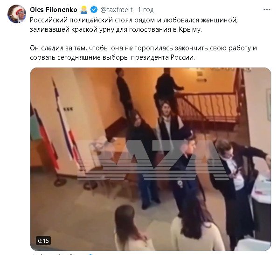Click the word "Российский" starting the tweet
This screenshot has height=255, width=277.
tap(48, 21)
